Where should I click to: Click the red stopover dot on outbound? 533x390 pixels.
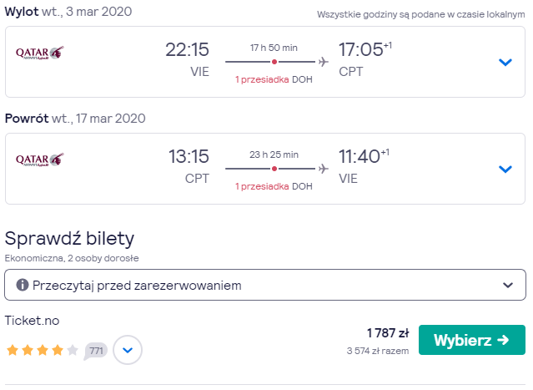(274, 62)
